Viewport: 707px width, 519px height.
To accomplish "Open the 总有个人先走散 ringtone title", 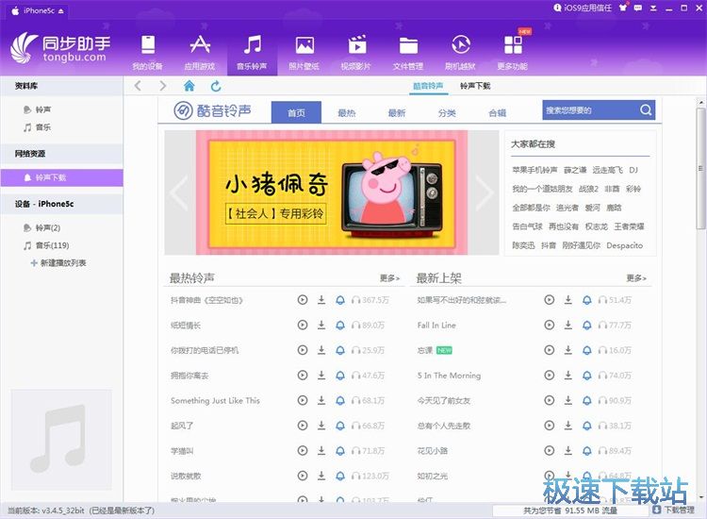I will tap(444, 426).
